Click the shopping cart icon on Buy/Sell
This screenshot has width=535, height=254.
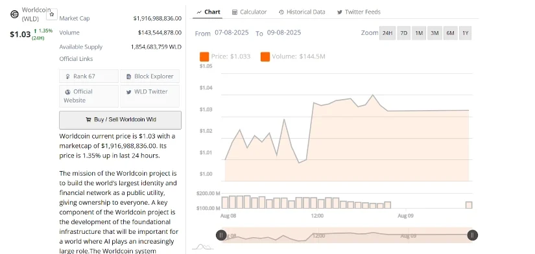click(88, 120)
